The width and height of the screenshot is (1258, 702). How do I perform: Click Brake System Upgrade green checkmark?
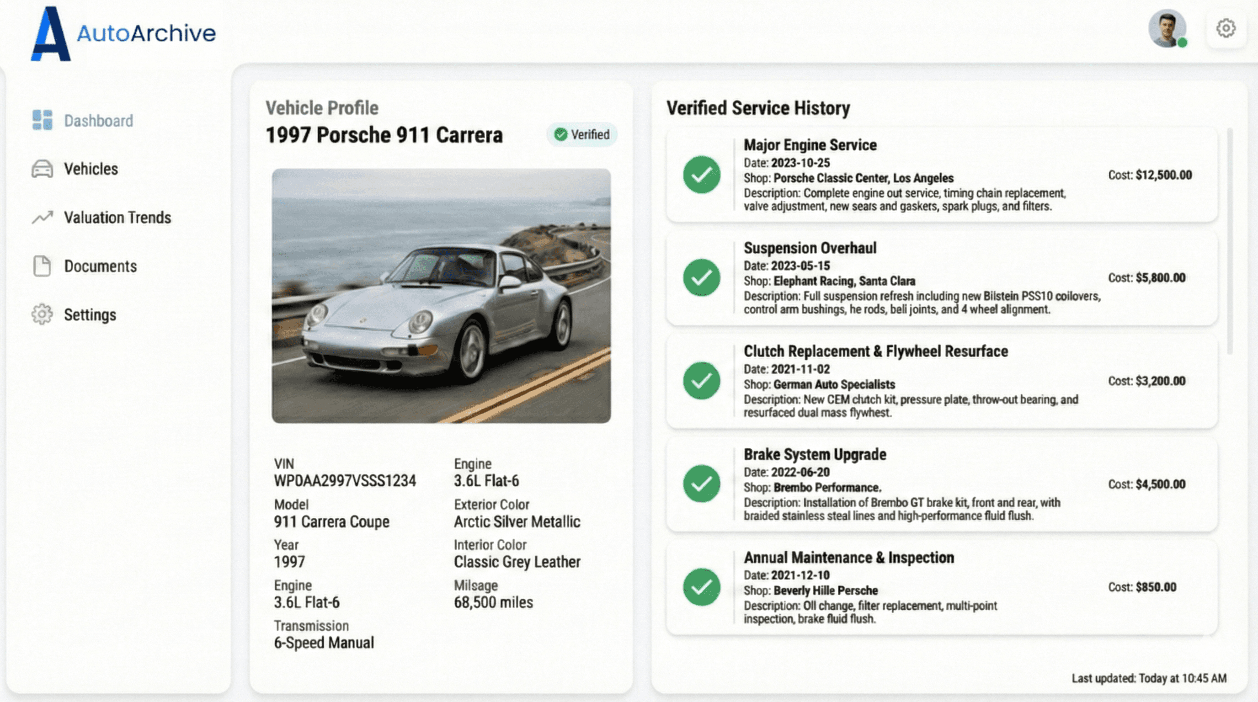pyautogui.click(x=701, y=484)
